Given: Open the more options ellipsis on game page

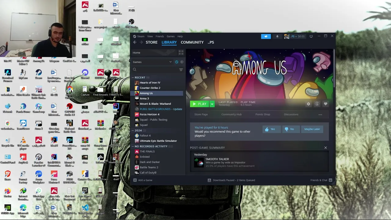Looking at the screenshot, I should tap(320, 115).
